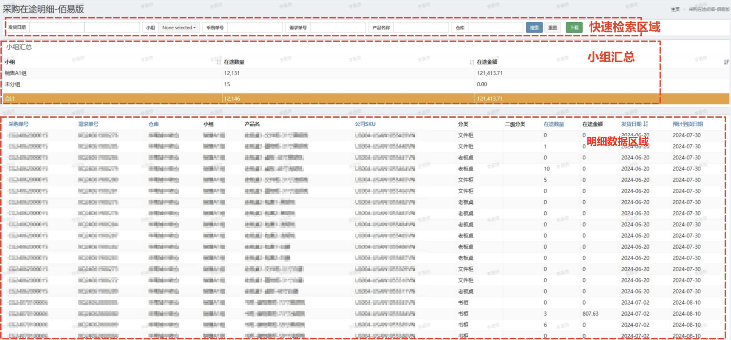Click the 重置 reset button

[553, 27]
